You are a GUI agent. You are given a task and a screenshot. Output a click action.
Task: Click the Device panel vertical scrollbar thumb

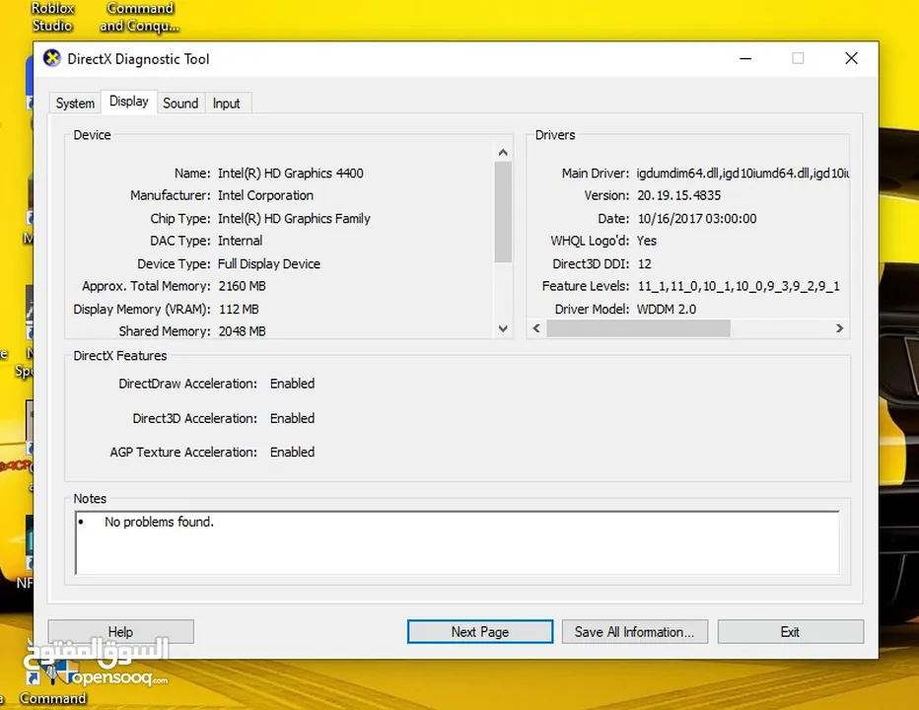click(503, 212)
